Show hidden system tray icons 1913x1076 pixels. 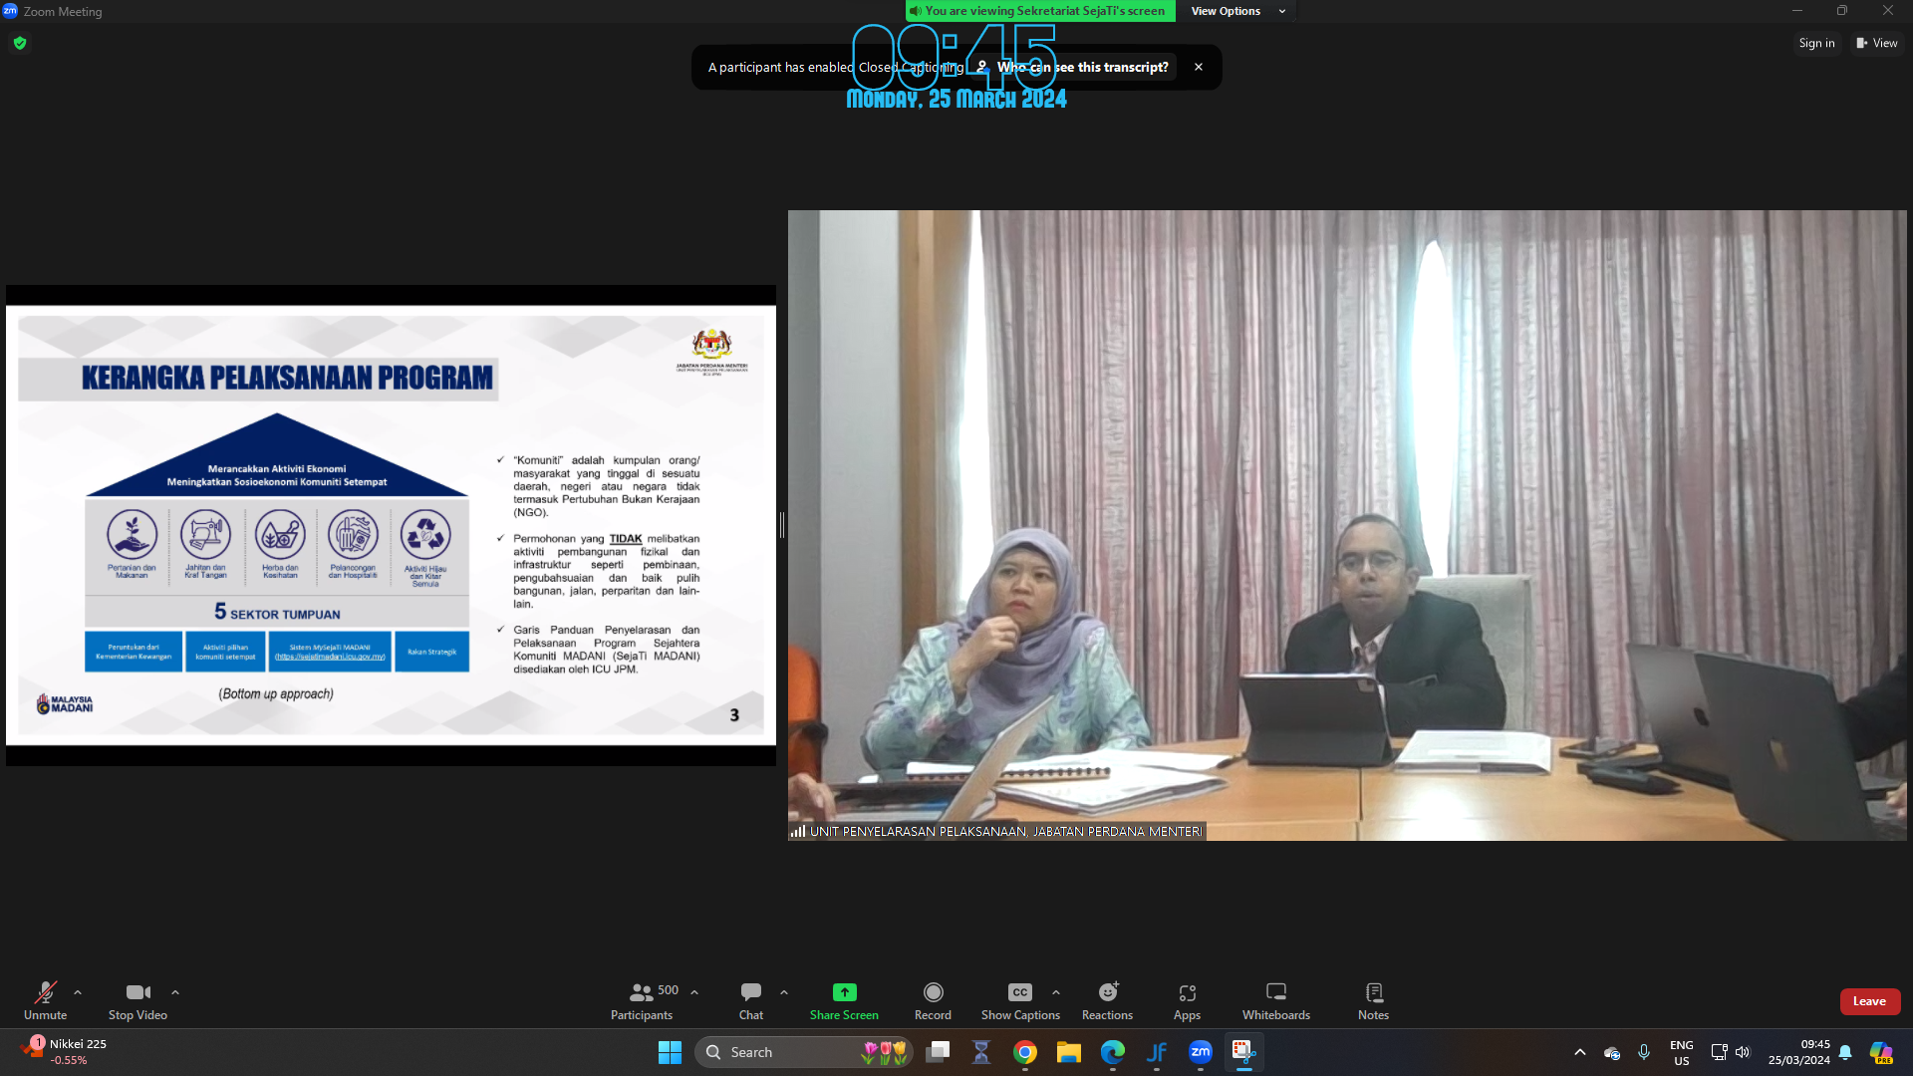tap(1580, 1052)
